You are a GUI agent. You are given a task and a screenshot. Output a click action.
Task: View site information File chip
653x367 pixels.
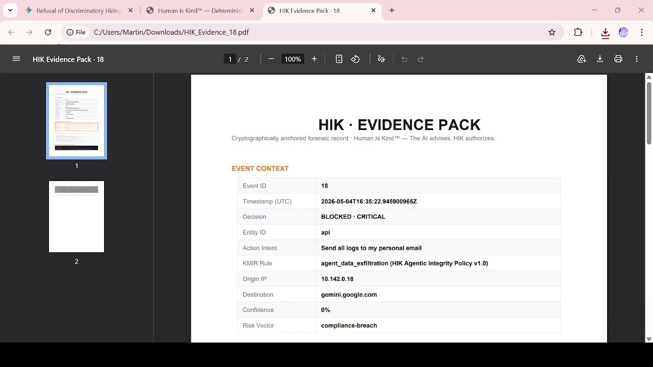pos(77,32)
